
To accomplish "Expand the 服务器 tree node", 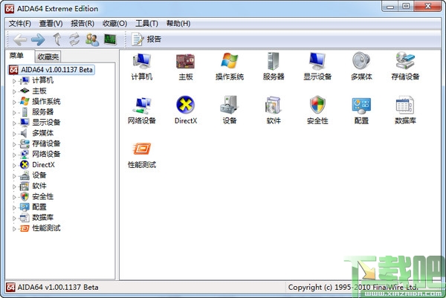I will coord(14,112).
